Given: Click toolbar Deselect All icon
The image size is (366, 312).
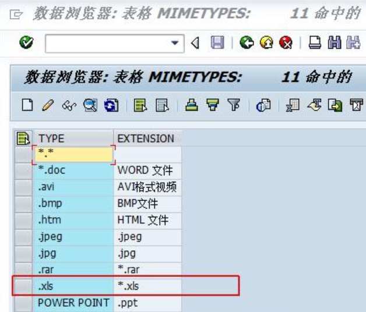Looking at the screenshot, I should point(162,105).
